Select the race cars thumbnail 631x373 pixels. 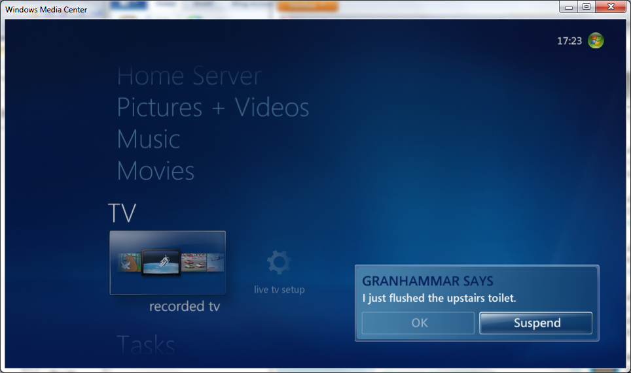pos(194,262)
